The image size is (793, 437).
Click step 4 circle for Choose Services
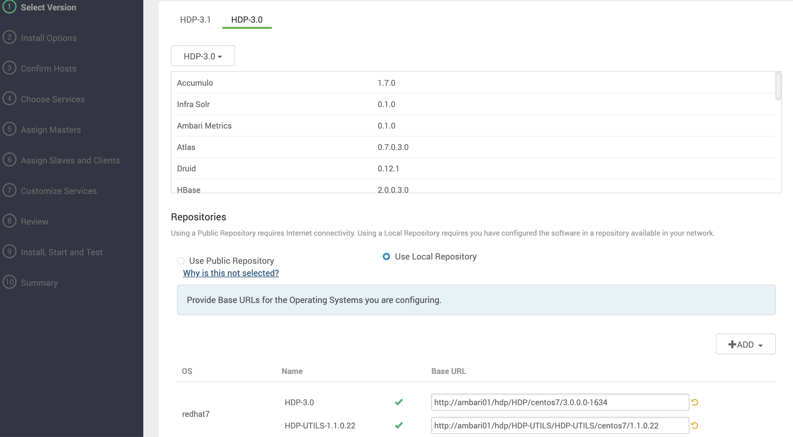[x=9, y=99]
